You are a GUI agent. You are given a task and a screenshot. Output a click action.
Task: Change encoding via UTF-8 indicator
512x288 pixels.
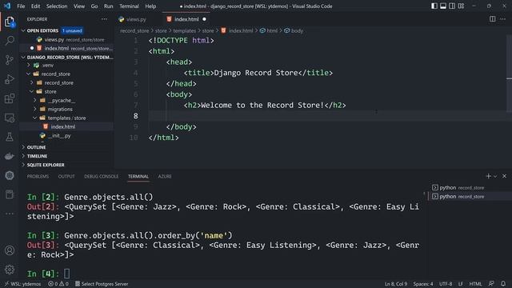(x=446, y=284)
